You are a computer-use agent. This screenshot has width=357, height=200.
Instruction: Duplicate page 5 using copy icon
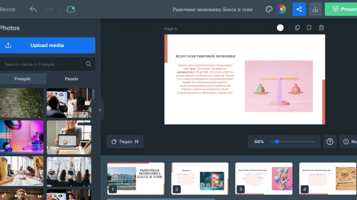[297, 28]
